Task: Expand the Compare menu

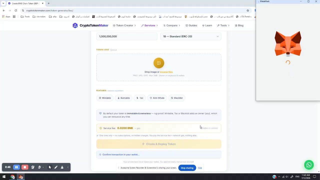Action: (x=172, y=25)
